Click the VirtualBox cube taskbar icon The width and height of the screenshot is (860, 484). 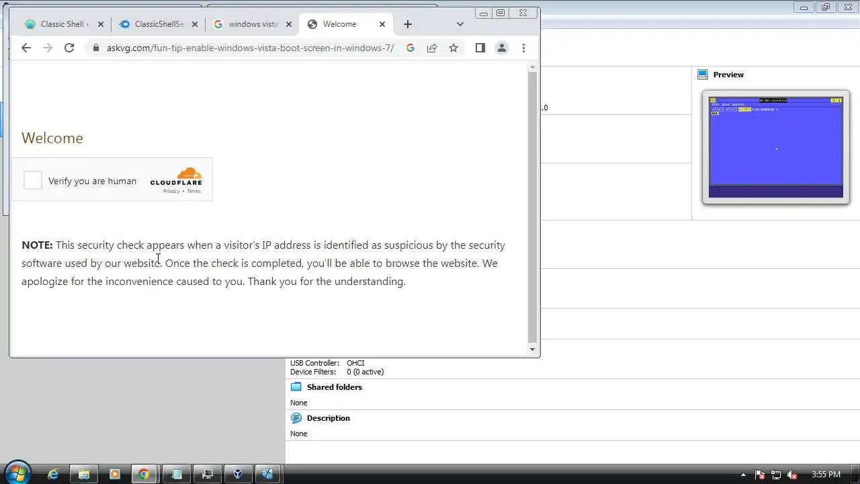pos(238,474)
